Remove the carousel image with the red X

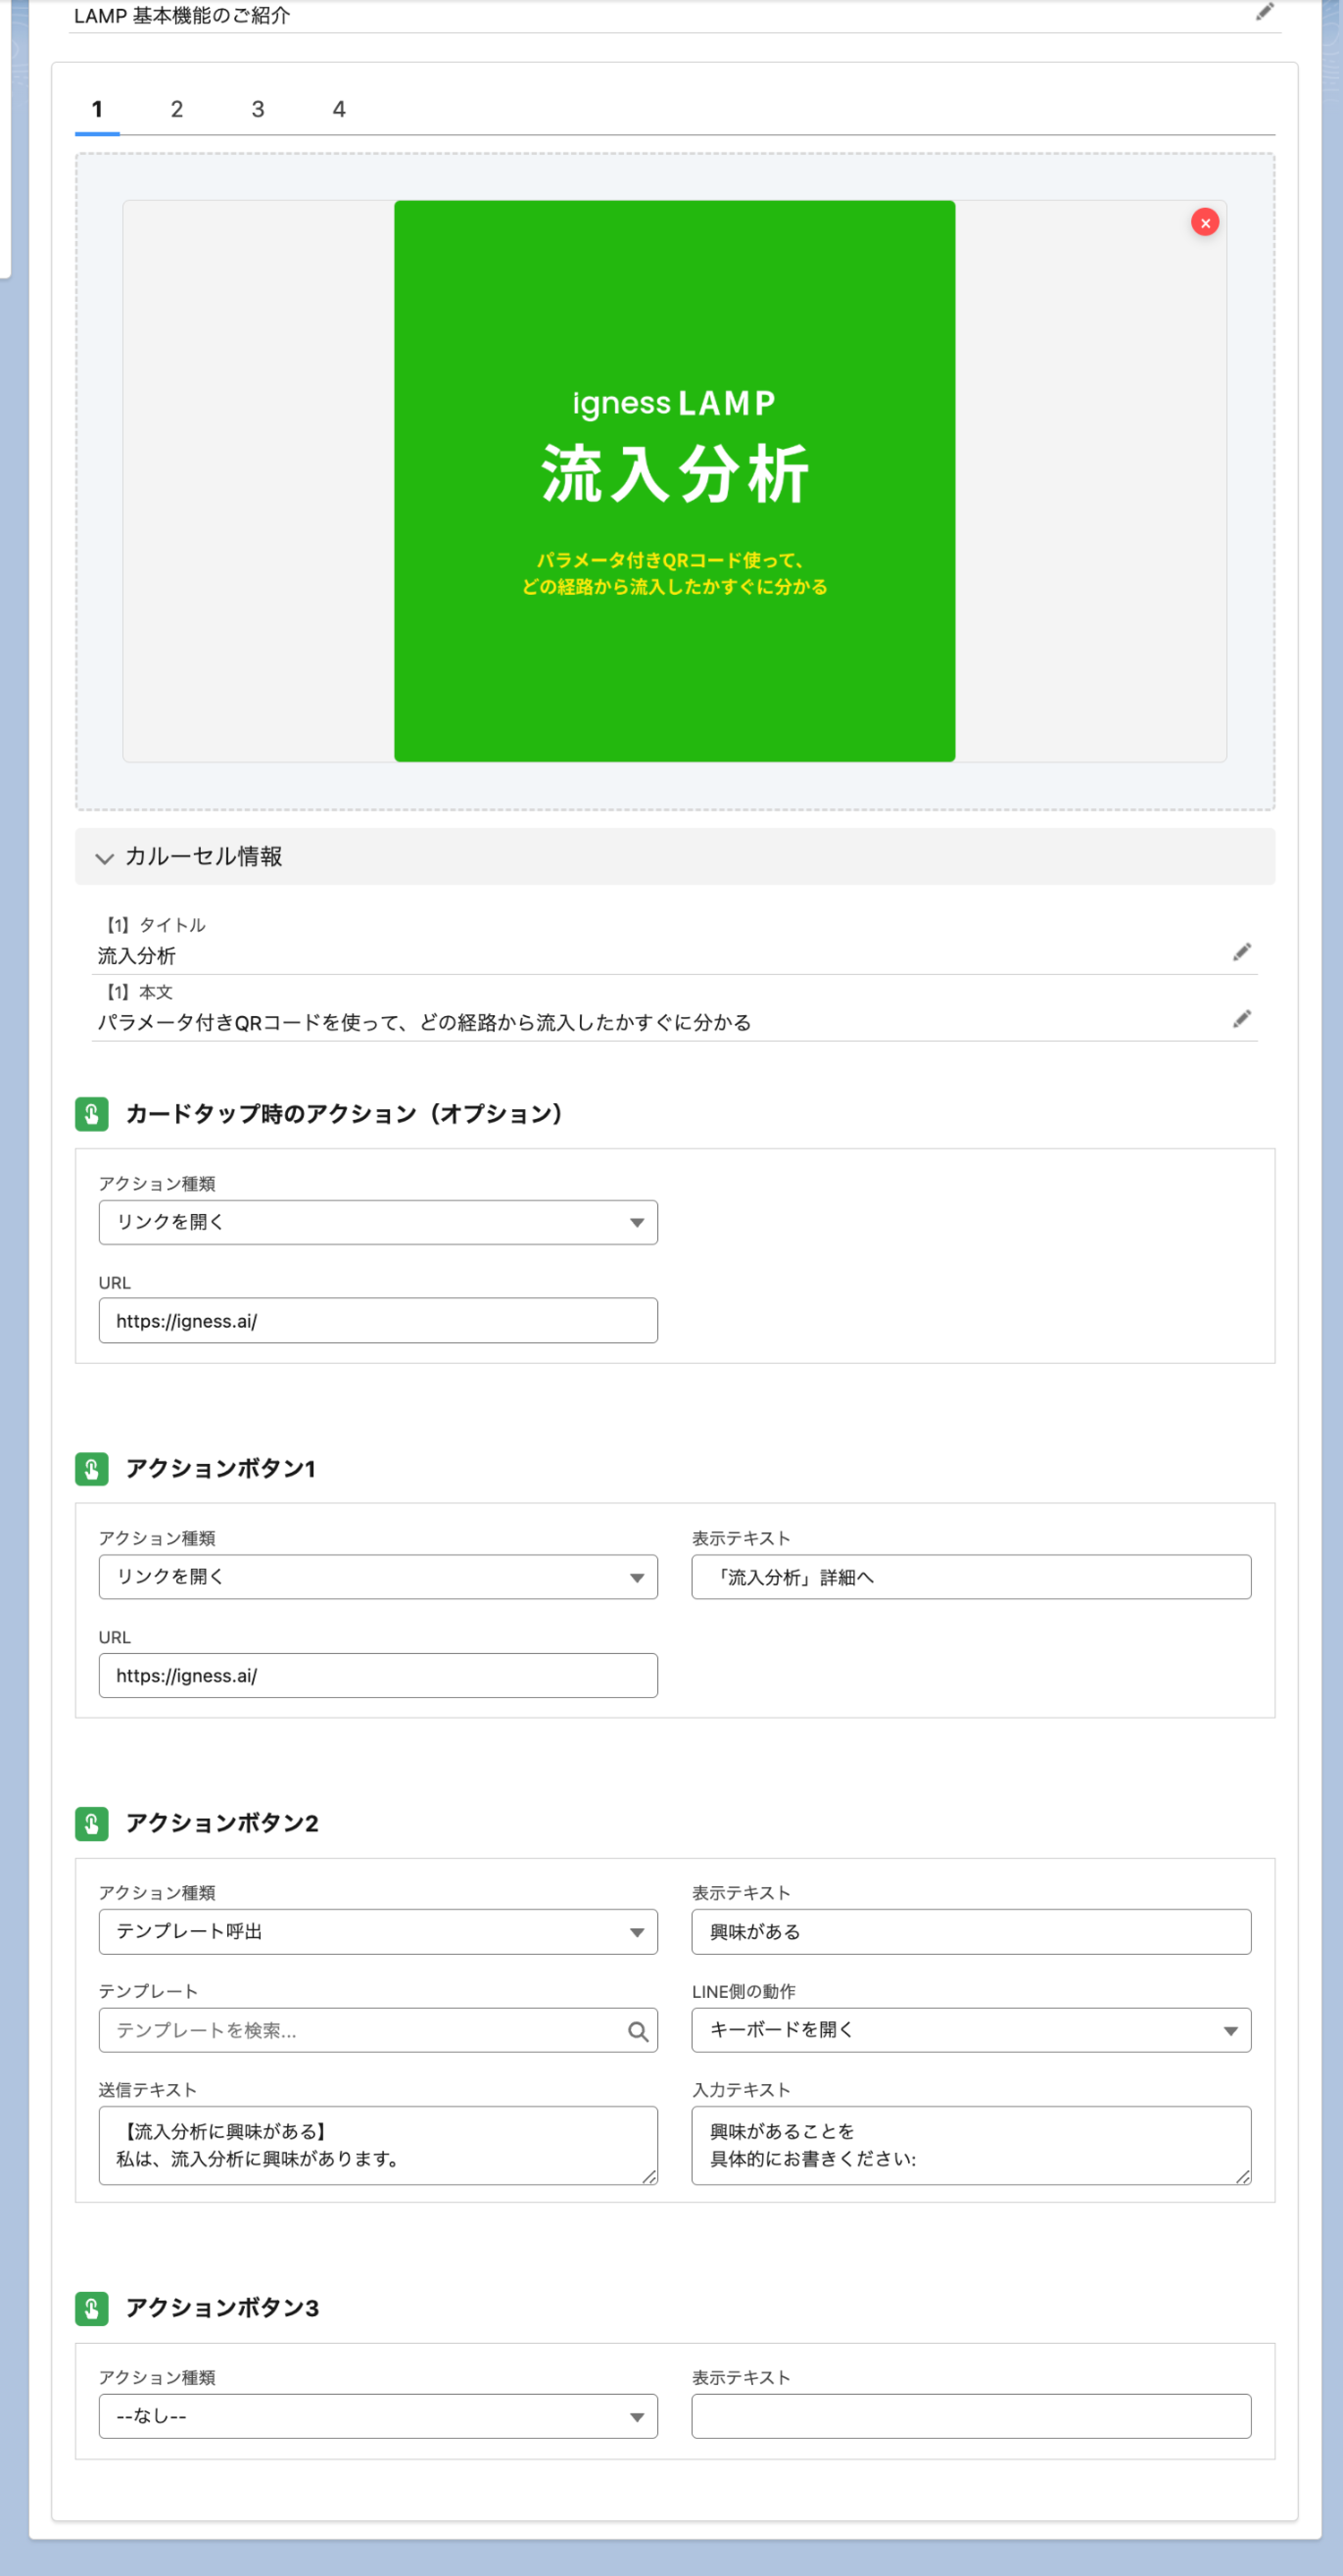tap(1204, 223)
